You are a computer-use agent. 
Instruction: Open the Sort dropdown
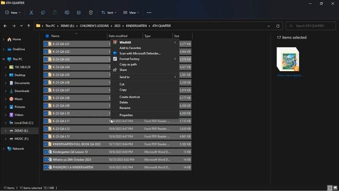click(x=109, y=13)
